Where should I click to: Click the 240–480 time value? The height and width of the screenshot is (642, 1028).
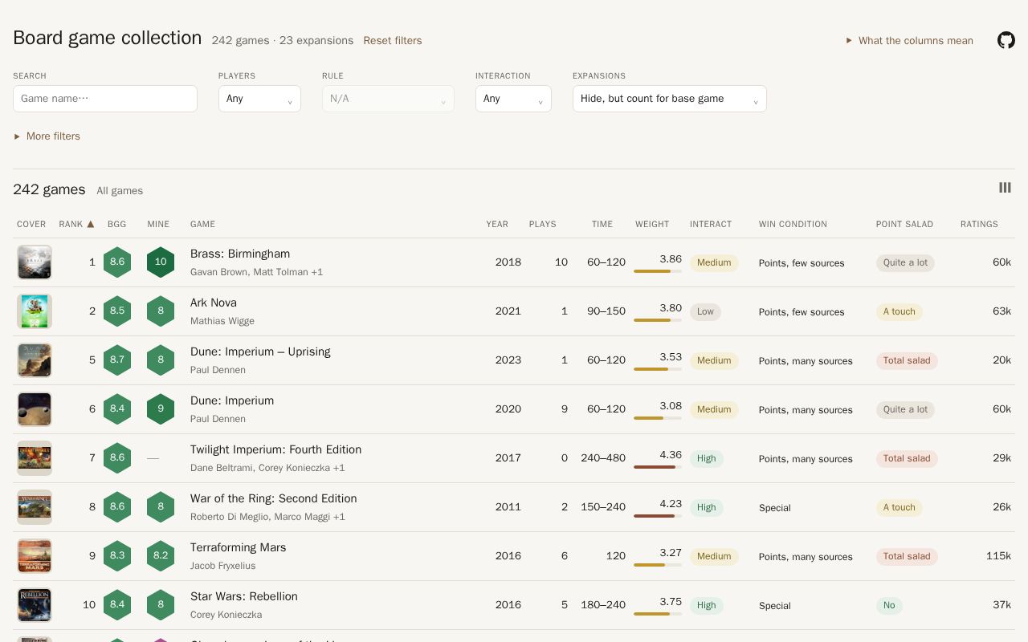[x=603, y=458]
